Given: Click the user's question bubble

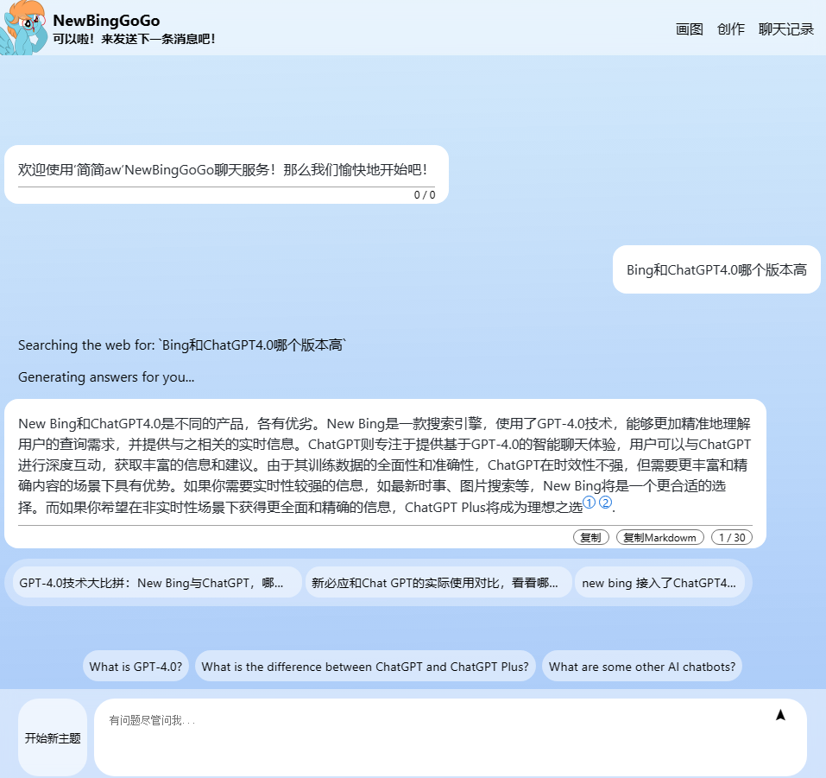Looking at the screenshot, I should click(x=716, y=270).
